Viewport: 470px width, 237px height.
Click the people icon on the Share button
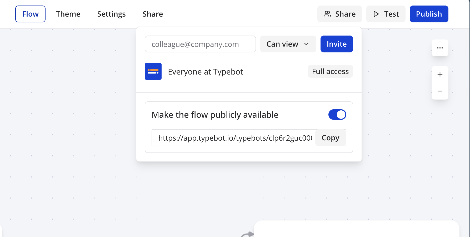pos(327,14)
